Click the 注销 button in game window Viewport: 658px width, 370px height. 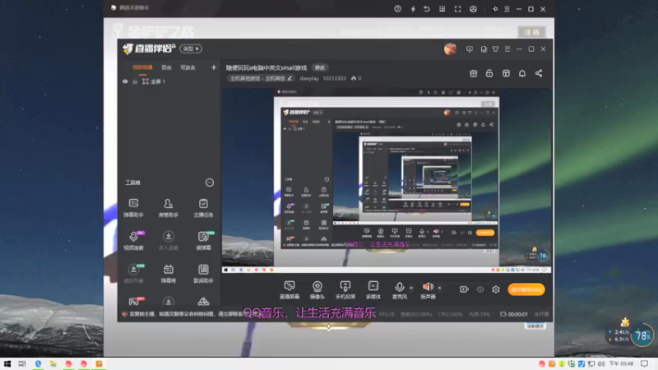click(531, 32)
